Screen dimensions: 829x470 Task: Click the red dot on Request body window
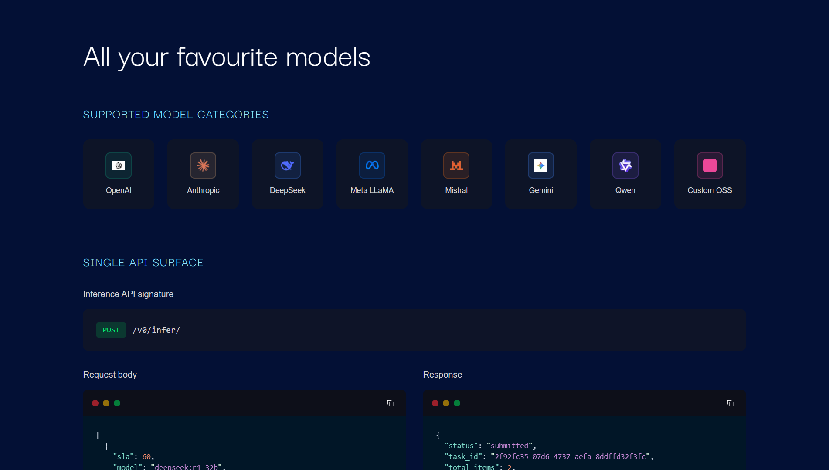pos(95,403)
